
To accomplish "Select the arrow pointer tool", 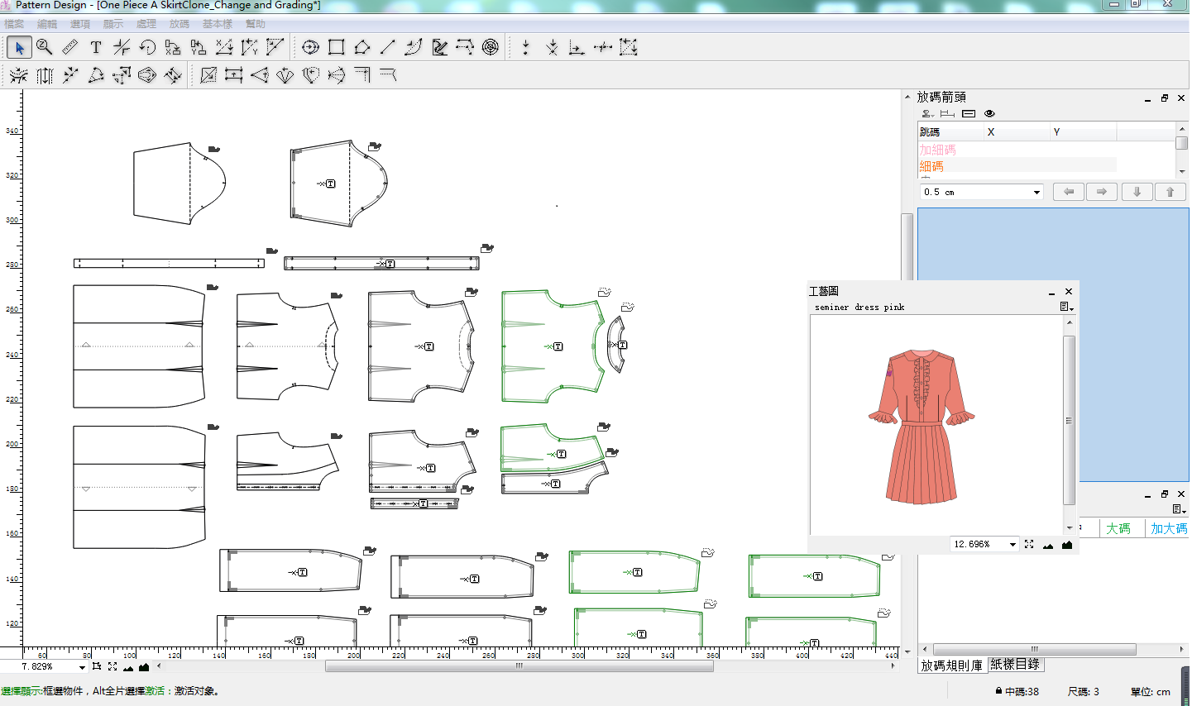I will [19, 47].
